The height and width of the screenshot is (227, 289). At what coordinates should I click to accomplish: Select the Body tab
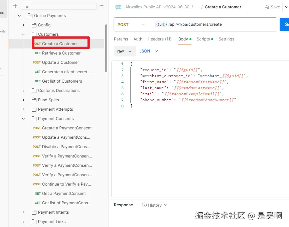tap(185, 39)
